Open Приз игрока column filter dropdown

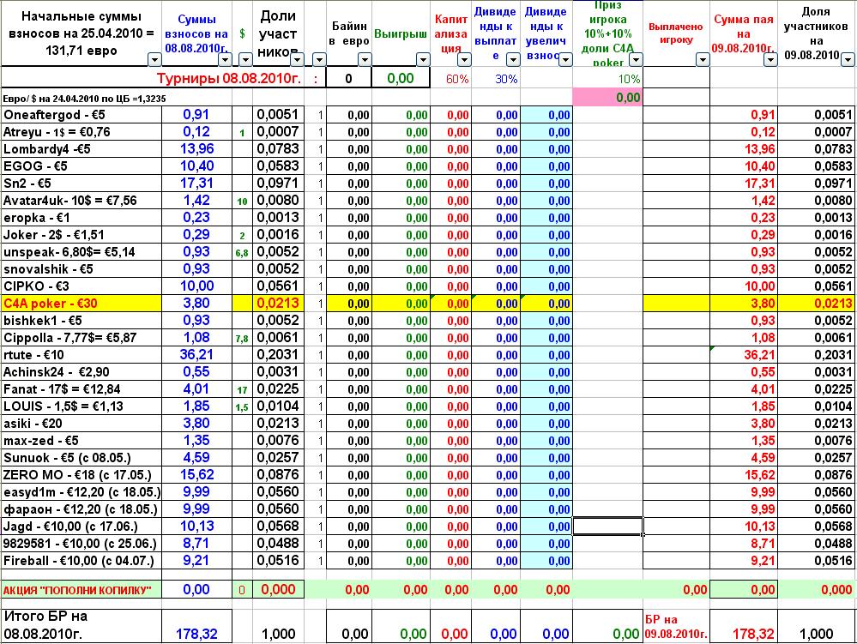pyautogui.click(x=636, y=59)
